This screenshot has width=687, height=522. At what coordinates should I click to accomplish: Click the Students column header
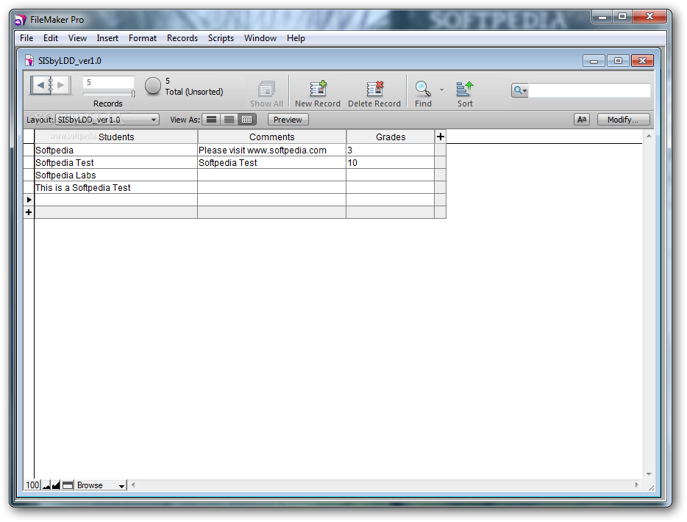tap(116, 137)
